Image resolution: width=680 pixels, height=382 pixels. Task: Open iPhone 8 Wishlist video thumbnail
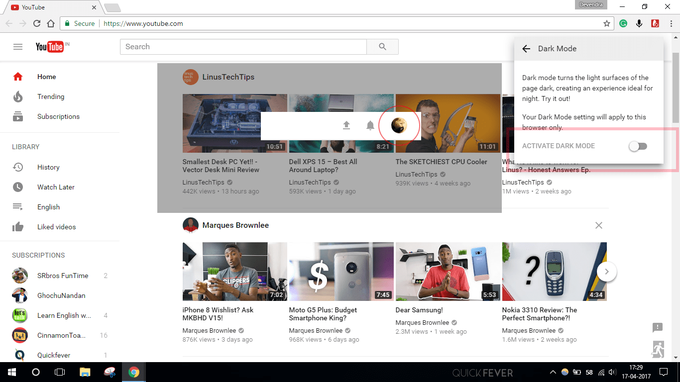(x=235, y=272)
